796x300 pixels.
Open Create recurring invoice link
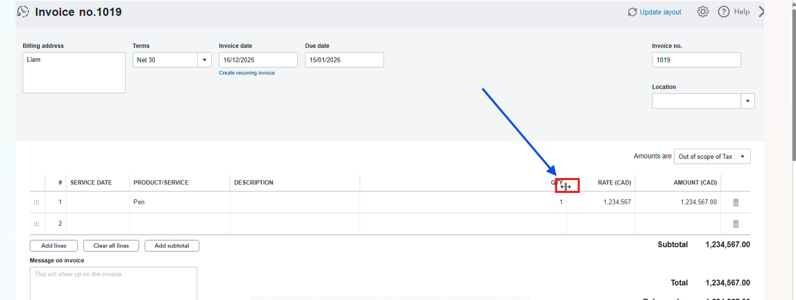(x=247, y=73)
